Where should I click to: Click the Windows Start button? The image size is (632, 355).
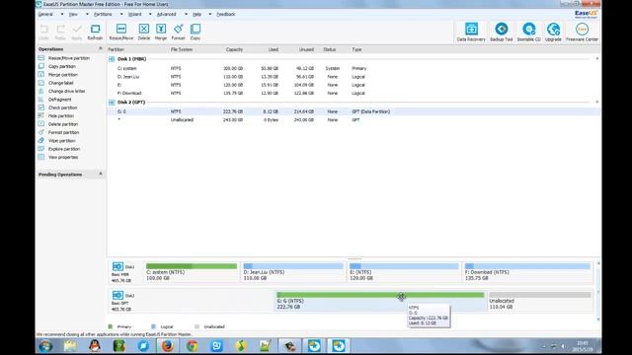click(45, 346)
